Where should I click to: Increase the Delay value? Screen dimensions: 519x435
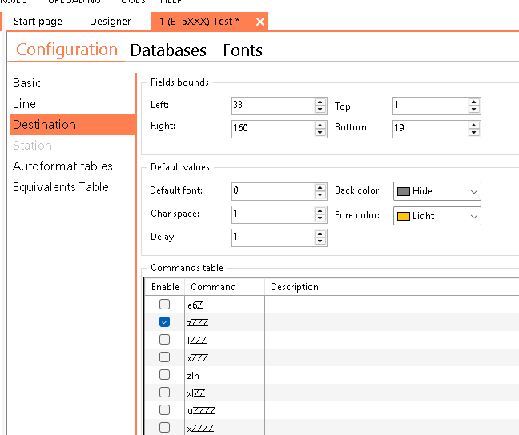point(320,233)
